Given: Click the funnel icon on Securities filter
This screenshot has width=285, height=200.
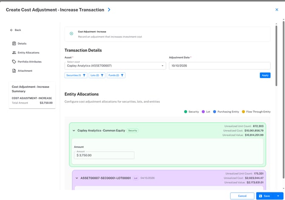Looking at the screenshot, I should (84, 75).
